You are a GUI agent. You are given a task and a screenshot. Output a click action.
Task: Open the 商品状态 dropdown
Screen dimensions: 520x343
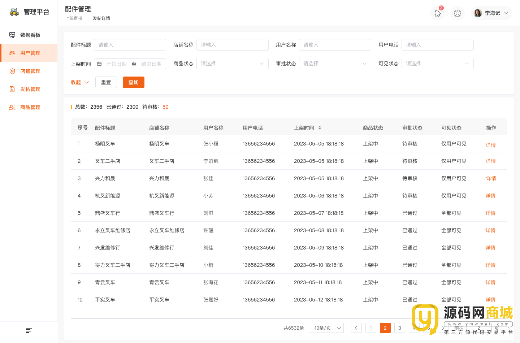[232, 64]
